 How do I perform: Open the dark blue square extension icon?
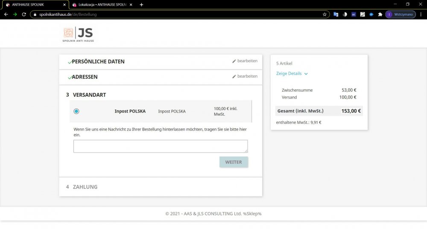(354, 14)
